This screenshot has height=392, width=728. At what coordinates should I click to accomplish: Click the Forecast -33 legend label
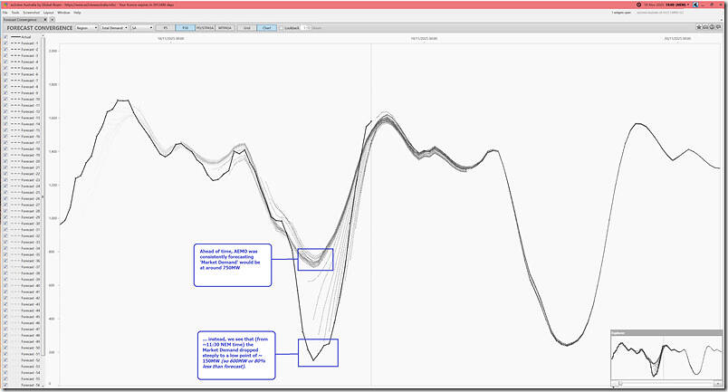31,242
